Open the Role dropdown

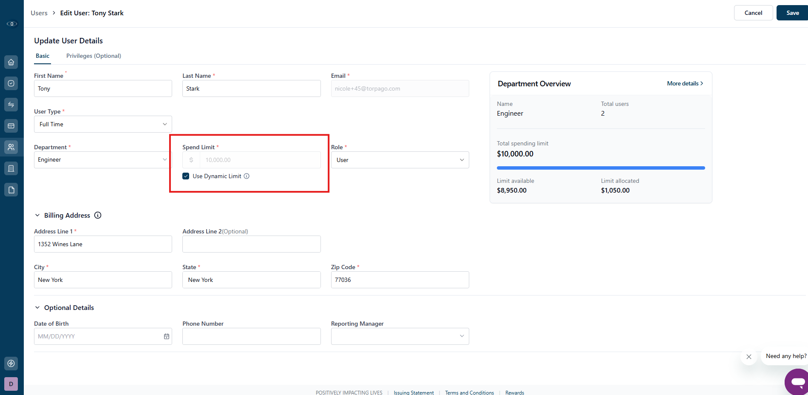click(x=400, y=160)
